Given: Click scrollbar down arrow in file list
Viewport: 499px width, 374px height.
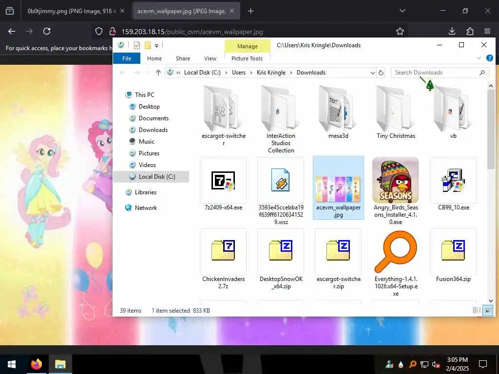Looking at the screenshot, I should tap(490, 300).
